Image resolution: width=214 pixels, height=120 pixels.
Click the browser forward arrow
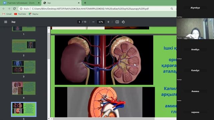(9, 9)
